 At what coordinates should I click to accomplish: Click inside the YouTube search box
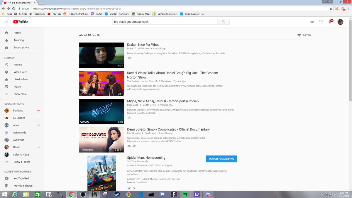[165, 22]
